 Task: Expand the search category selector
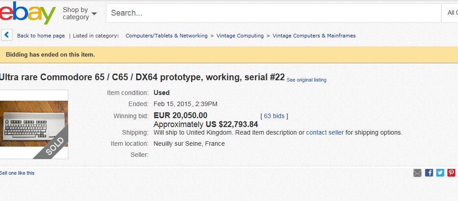pyautogui.click(x=451, y=13)
